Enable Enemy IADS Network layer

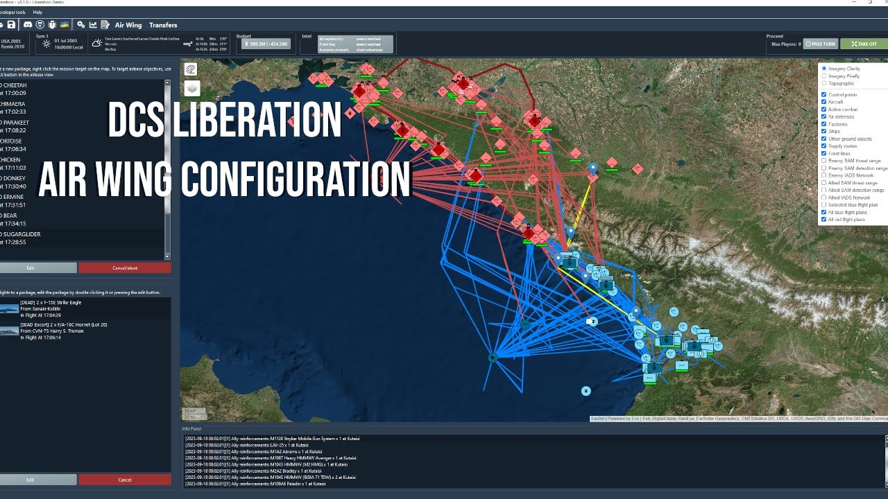(823, 175)
